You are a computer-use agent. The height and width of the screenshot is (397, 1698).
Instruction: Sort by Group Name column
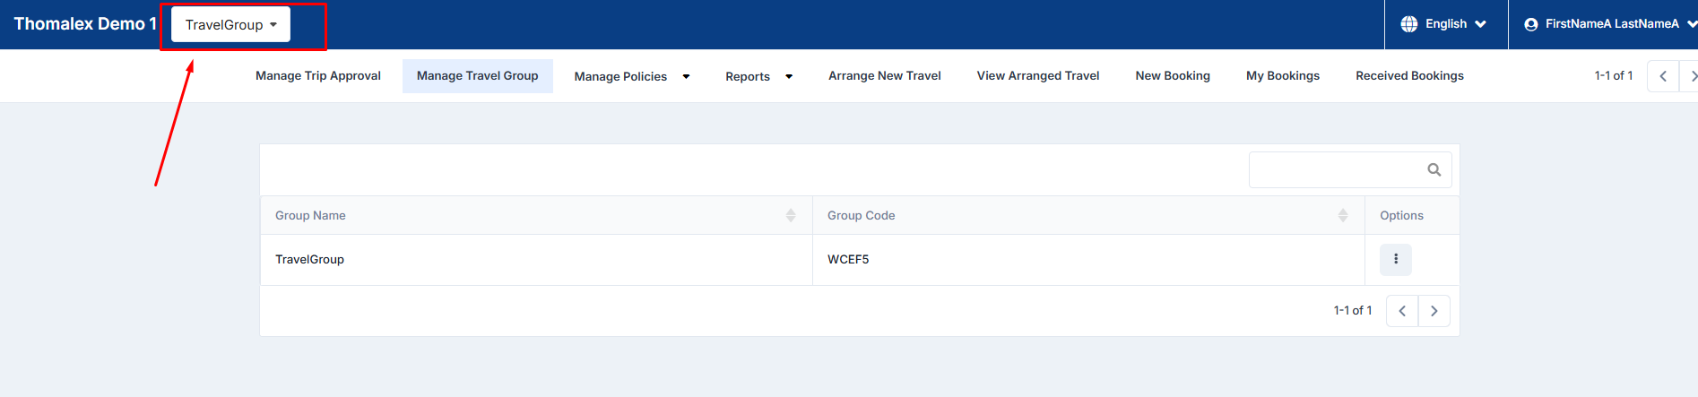pos(536,215)
